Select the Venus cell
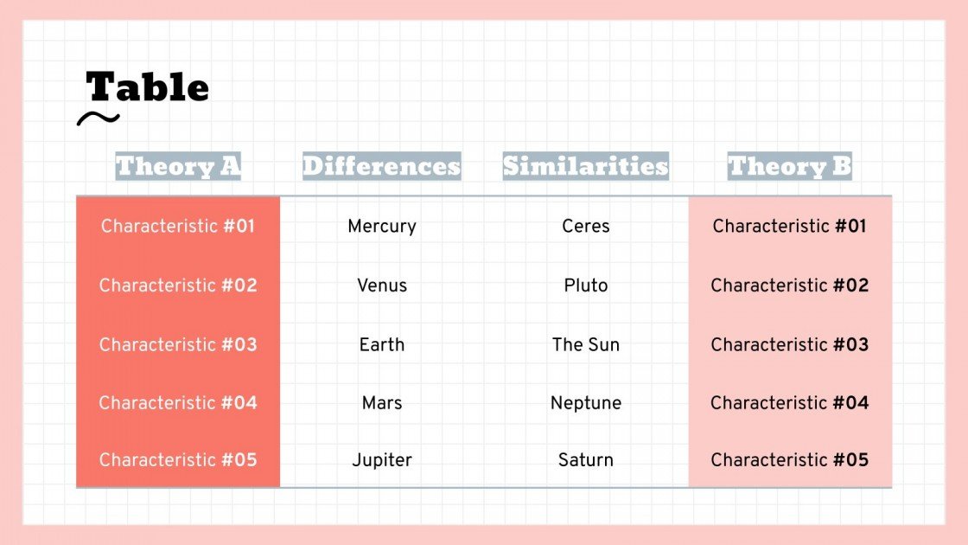The width and height of the screenshot is (968, 545). pos(382,285)
